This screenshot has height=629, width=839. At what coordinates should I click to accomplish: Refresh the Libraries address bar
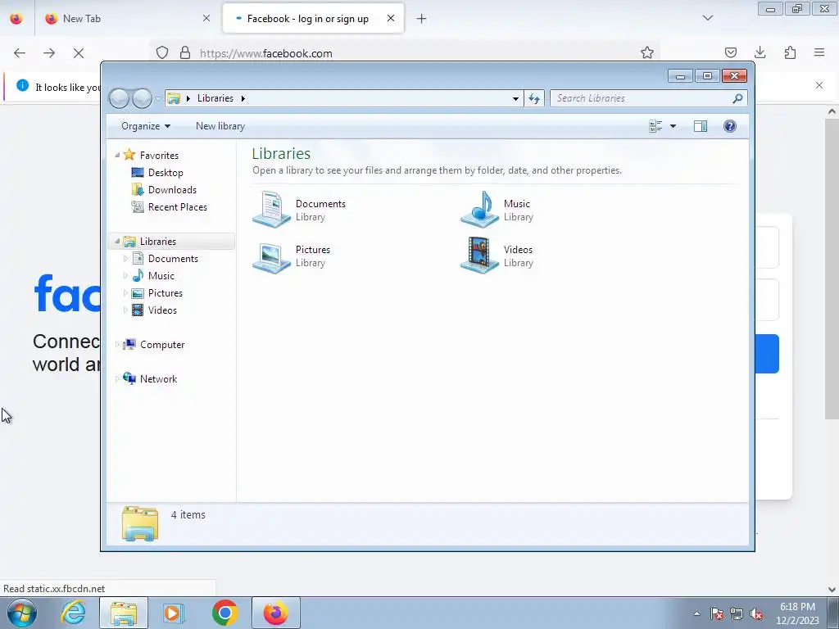(x=534, y=98)
